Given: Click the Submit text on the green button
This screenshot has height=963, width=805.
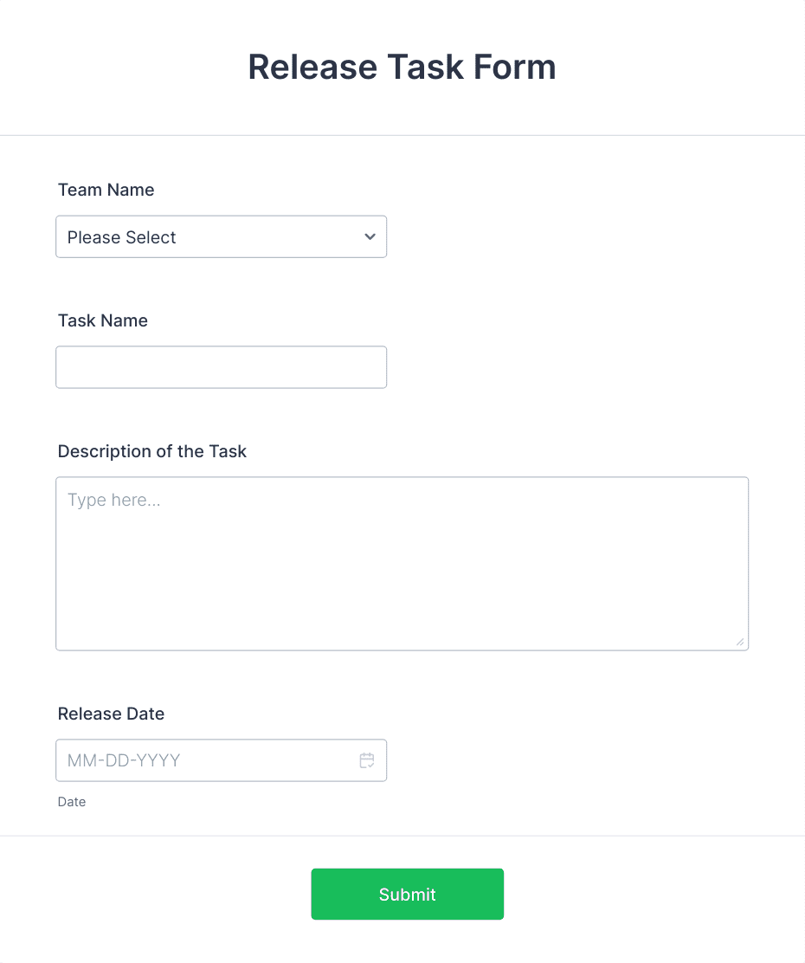Looking at the screenshot, I should (x=407, y=895).
